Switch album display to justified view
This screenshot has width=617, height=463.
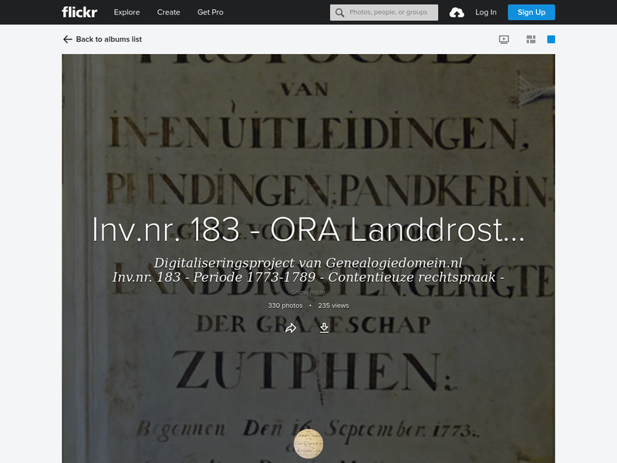pos(531,39)
